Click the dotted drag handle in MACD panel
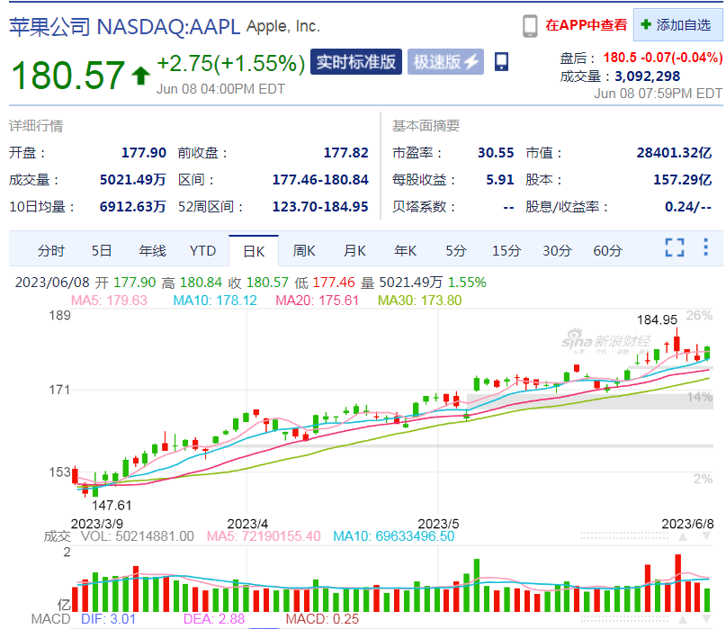Screen dimensions: 726x629 pyautogui.click(x=624, y=619)
